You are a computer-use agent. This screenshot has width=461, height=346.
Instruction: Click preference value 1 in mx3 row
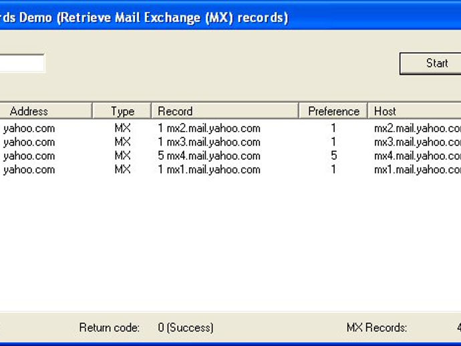coord(333,142)
